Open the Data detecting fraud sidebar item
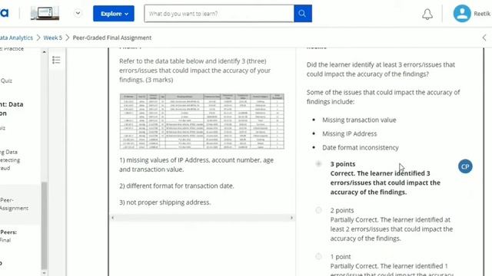 click(10, 160)
